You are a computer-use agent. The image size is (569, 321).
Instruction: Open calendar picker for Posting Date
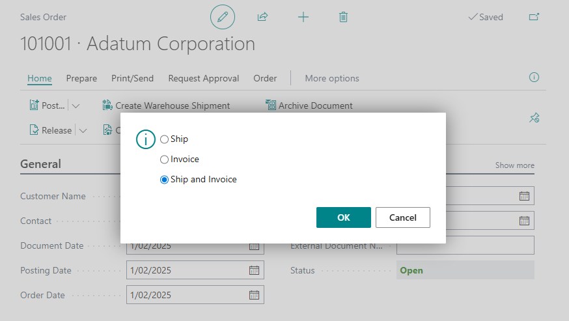pyautogui.click(x=254, y=270)
